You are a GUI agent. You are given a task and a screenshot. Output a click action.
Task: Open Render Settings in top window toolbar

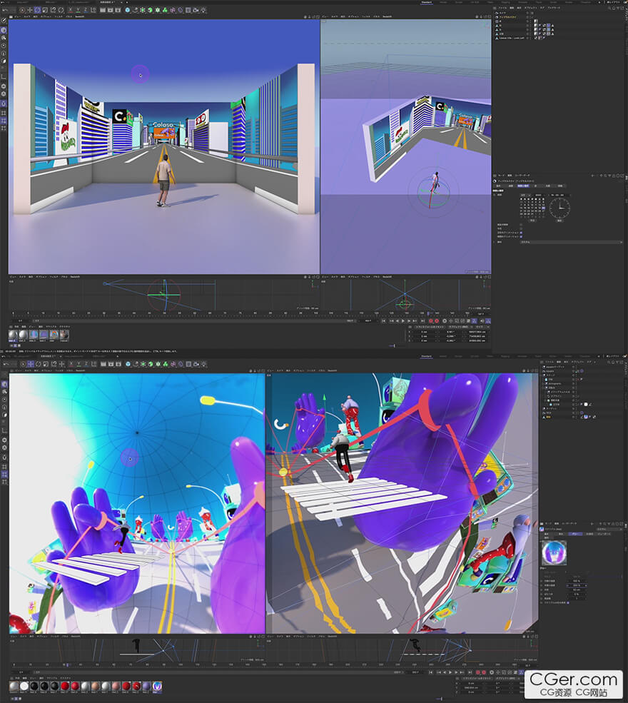click(x=118, y=10)
